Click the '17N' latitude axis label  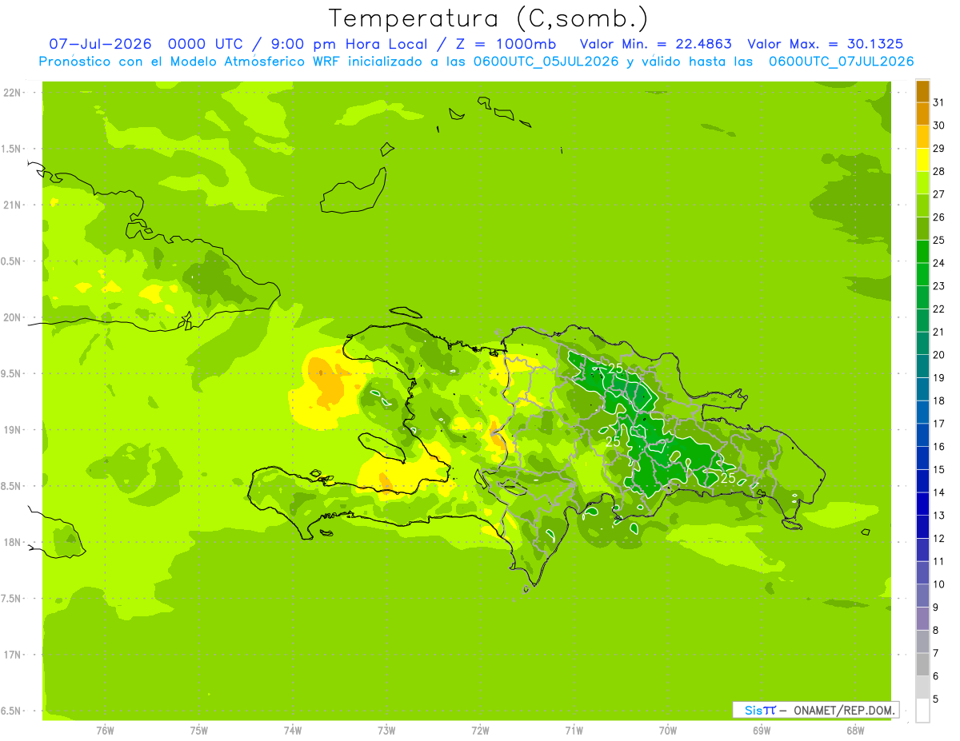click(13, 655)
